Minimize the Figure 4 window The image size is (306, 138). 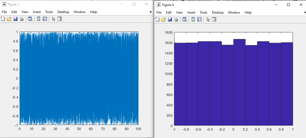pyautogui.click(x=276, y=5)
